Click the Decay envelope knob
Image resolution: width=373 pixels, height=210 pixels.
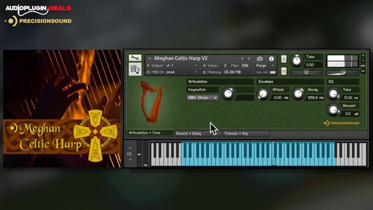[298, 93]
